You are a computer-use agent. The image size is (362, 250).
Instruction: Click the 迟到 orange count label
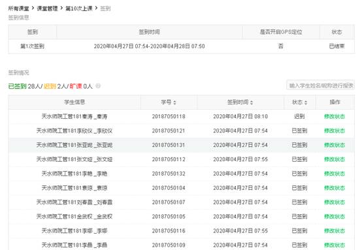click(50, 86)
